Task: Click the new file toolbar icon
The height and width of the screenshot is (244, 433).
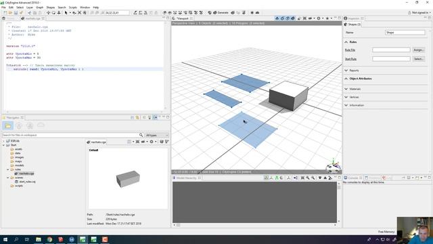Action: 5,13
